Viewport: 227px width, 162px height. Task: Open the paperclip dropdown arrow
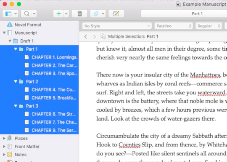103,14
